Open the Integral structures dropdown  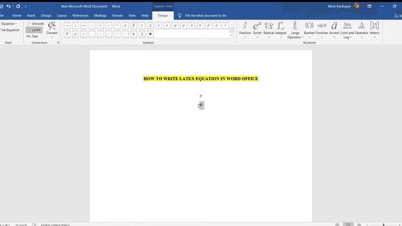281,30
